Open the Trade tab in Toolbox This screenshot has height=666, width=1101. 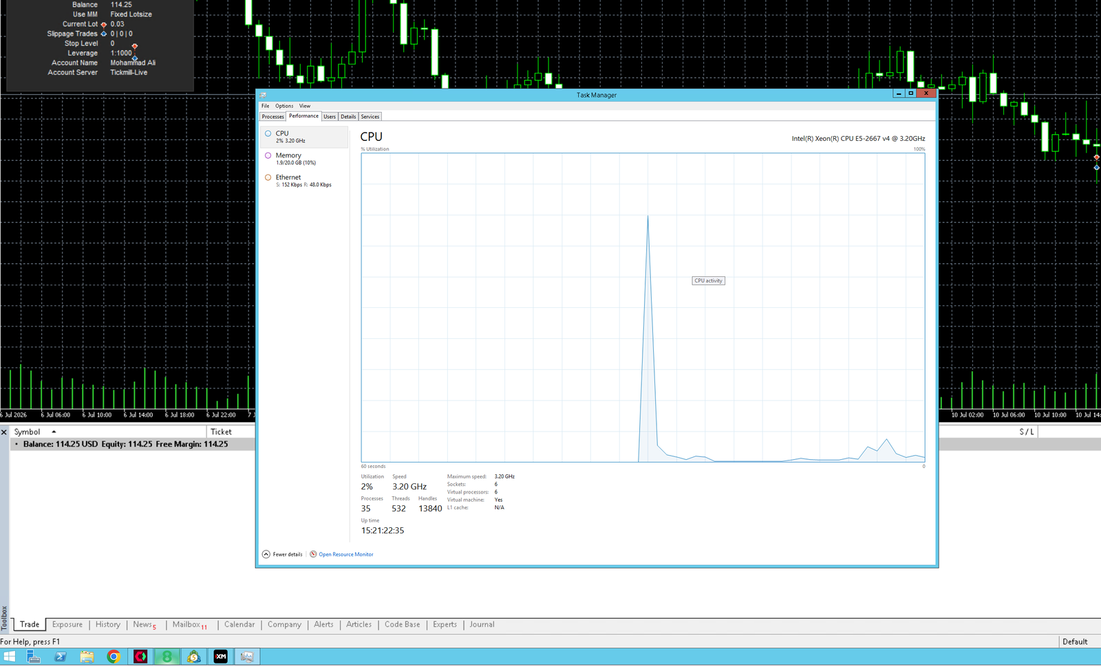tap(30, 625)
